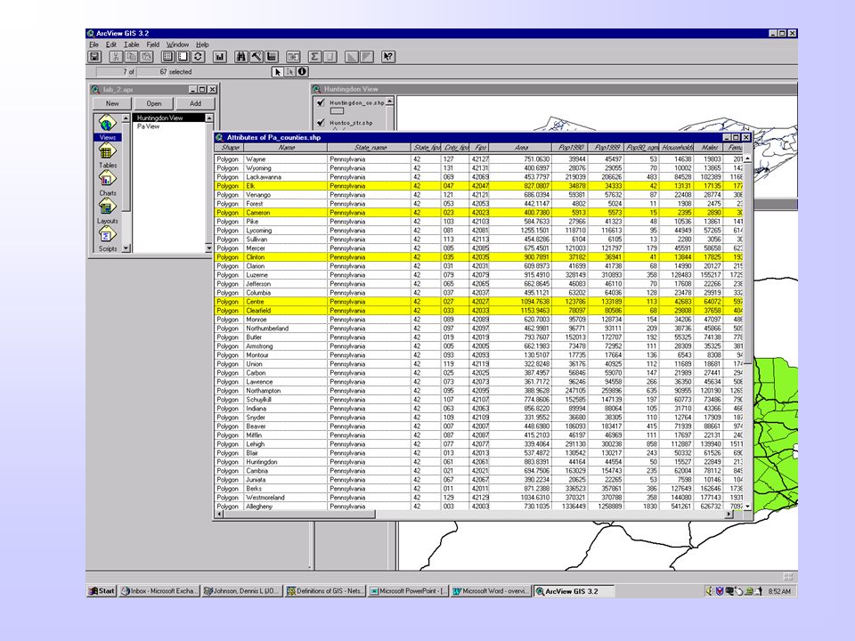Click the Switch Selection icon

point(198,57)
